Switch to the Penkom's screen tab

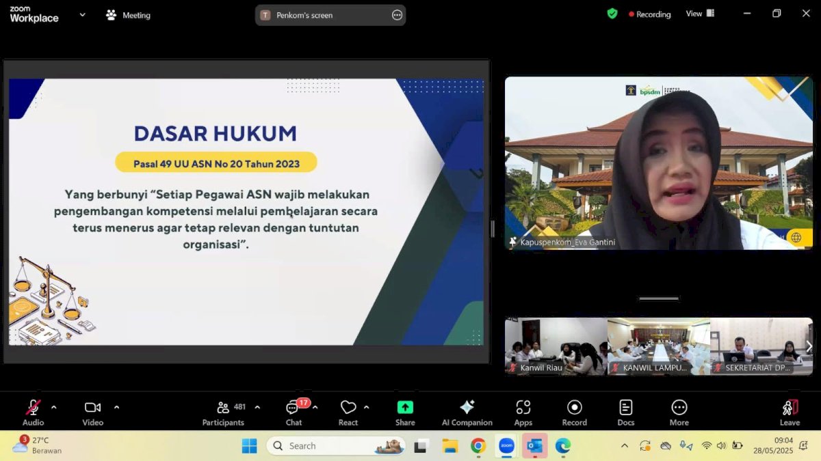[322, 14]
